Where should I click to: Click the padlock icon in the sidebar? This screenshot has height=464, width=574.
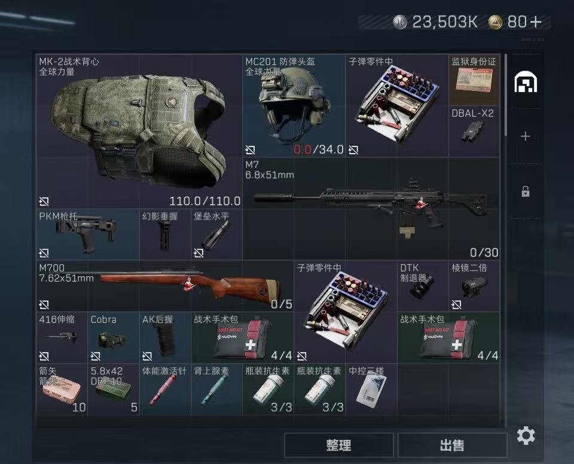click(526, 191)
